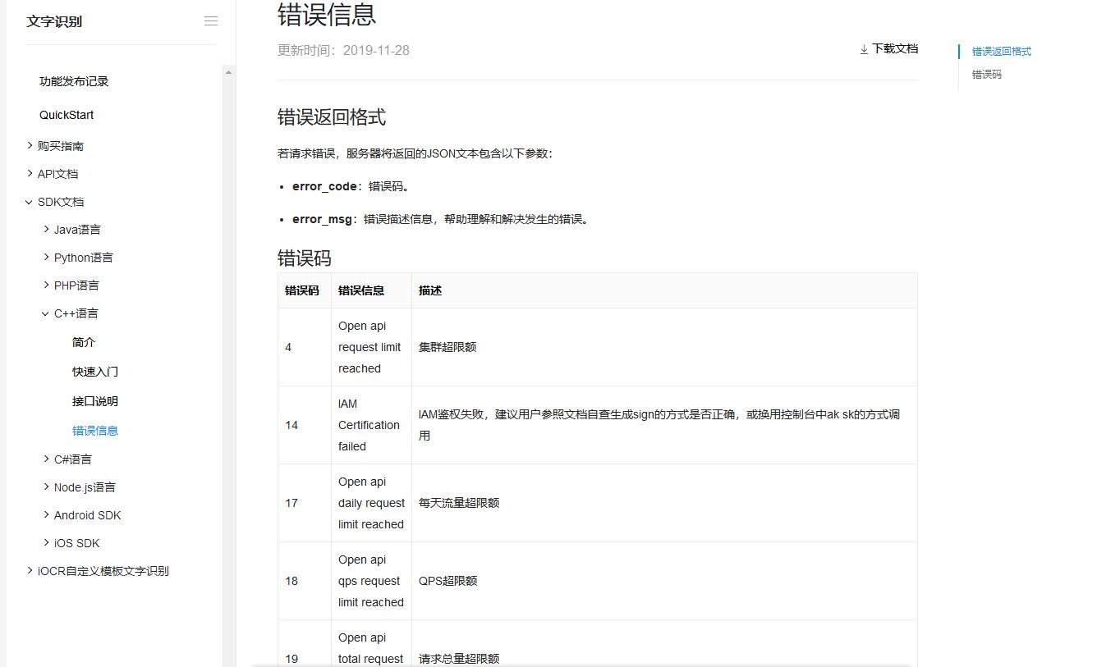Expand the iOS SDK chevron
This screenshot has height=667, width=1106.
[46, 543]
